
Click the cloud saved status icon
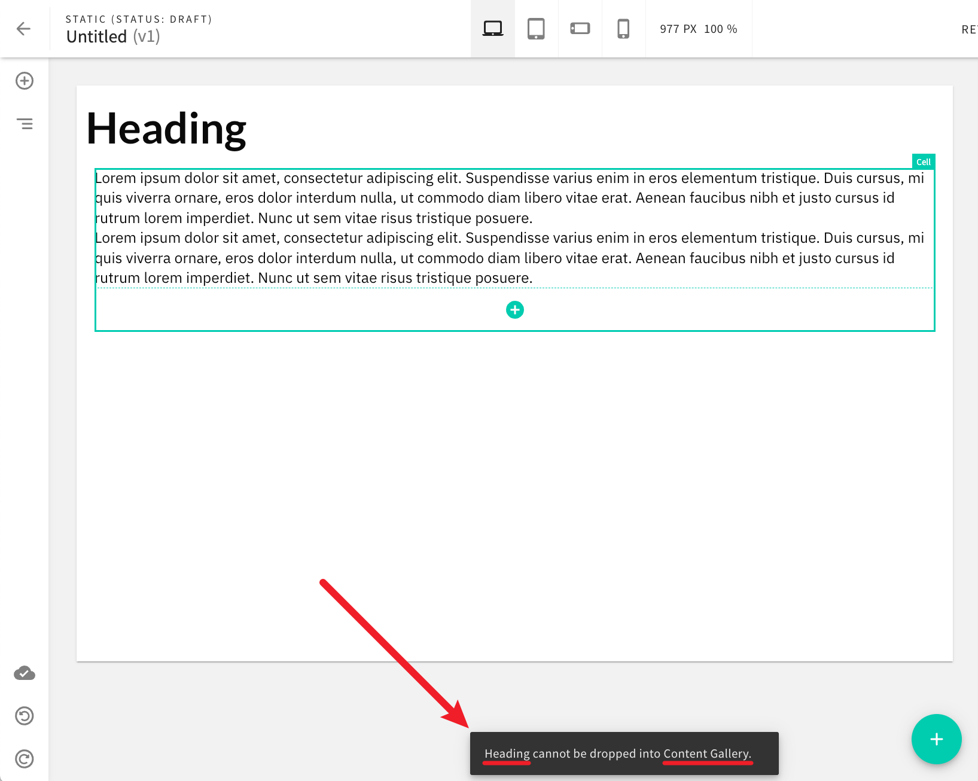point(25,673)
